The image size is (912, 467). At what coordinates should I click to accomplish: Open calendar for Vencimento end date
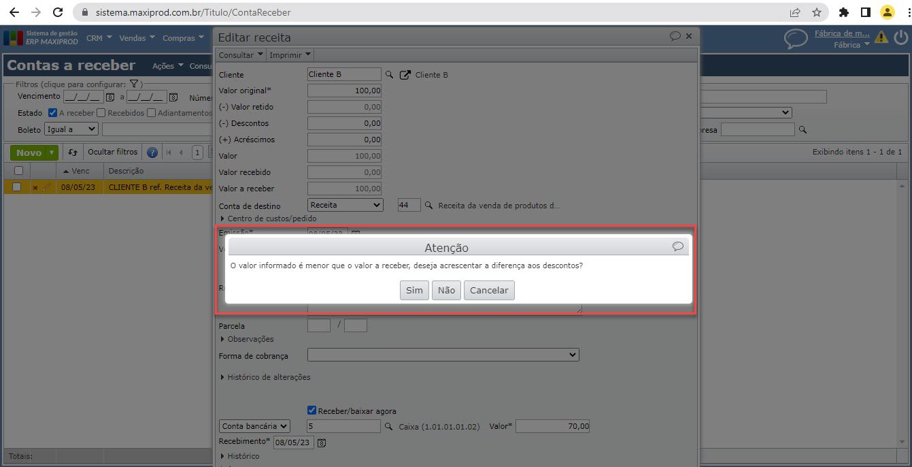[x=173, y=97]
